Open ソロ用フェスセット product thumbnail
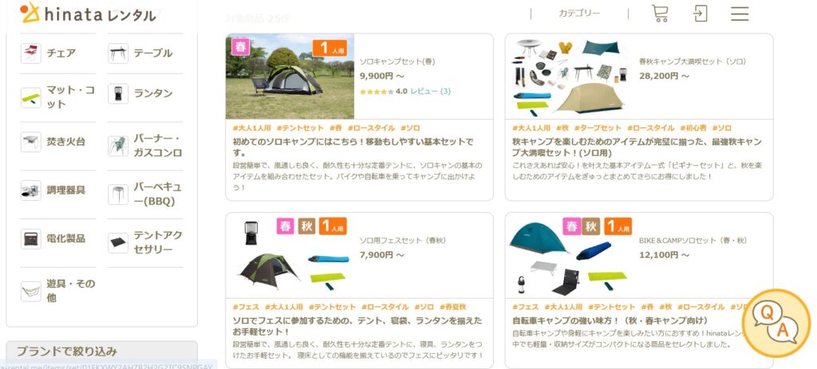Screen dimensions: 817x369 [290, 256]
